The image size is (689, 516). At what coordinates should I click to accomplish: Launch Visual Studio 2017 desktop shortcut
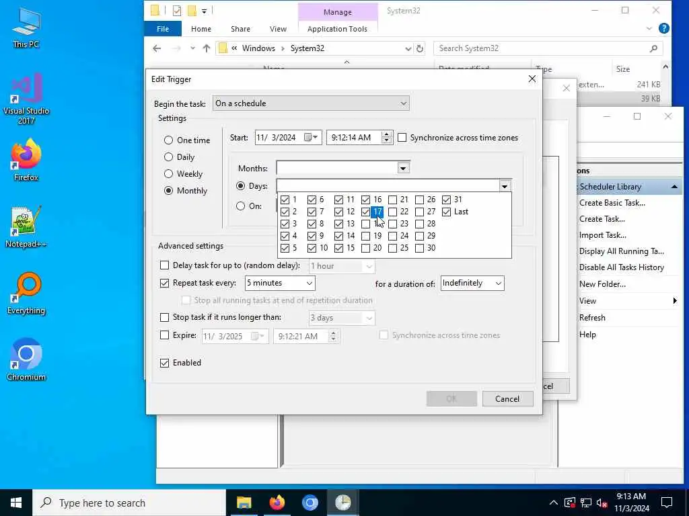click(x=26, y=99)
